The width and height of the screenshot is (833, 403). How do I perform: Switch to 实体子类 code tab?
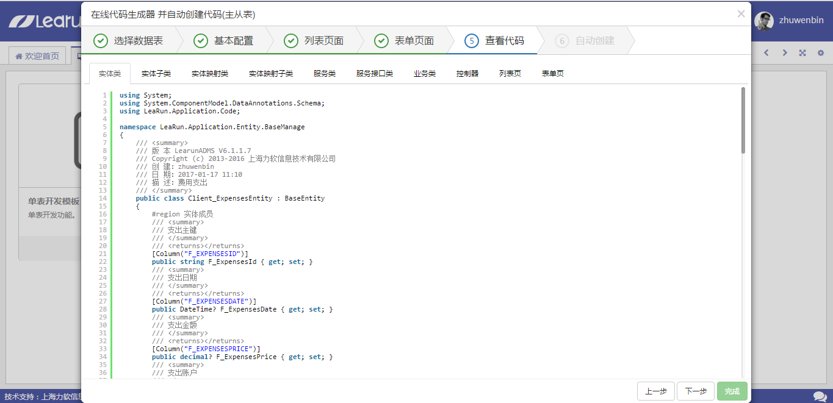pos(156,74)
